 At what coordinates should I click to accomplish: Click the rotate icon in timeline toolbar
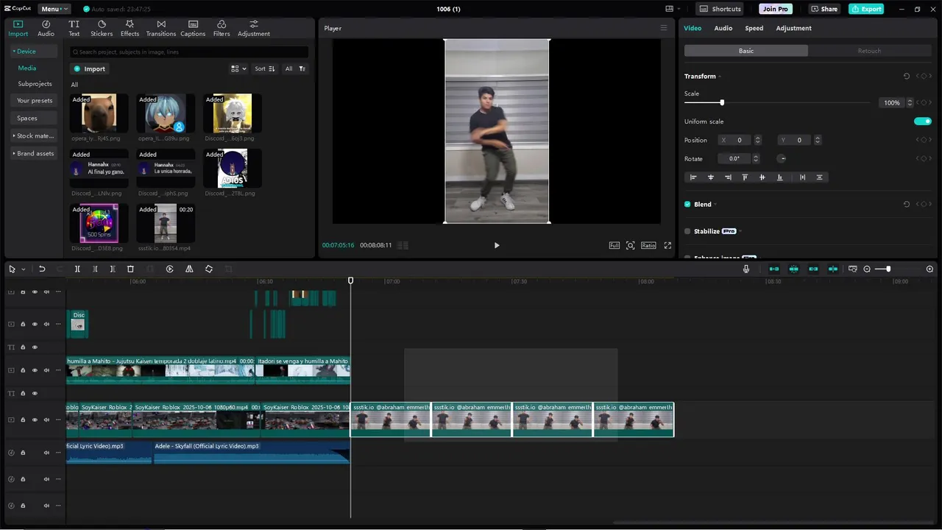coord(209,269)
